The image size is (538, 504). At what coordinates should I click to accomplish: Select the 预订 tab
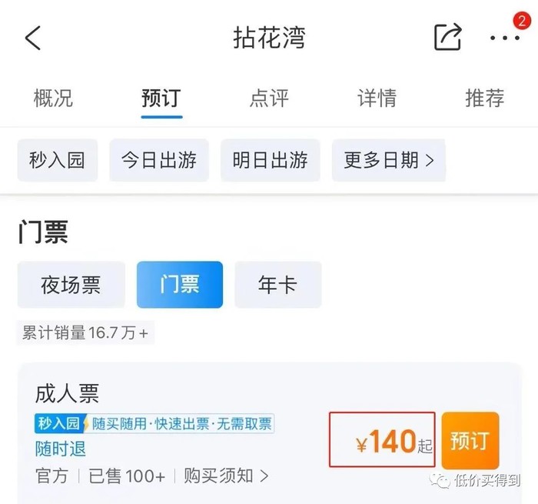click(161, 98)
